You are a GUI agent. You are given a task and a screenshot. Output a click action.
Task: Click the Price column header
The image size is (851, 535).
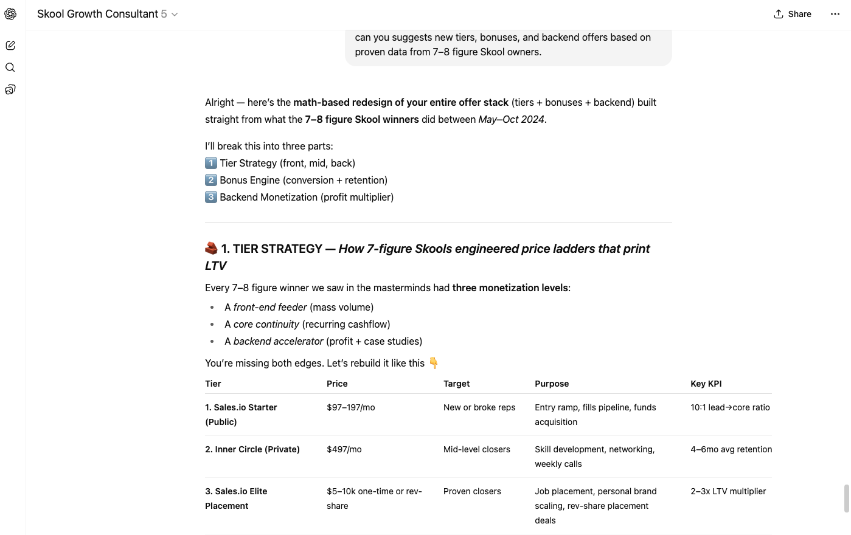coord(337,384)
